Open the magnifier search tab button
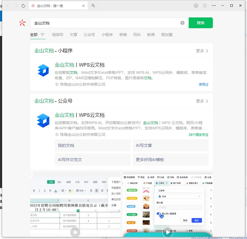 tap(93, 6)
